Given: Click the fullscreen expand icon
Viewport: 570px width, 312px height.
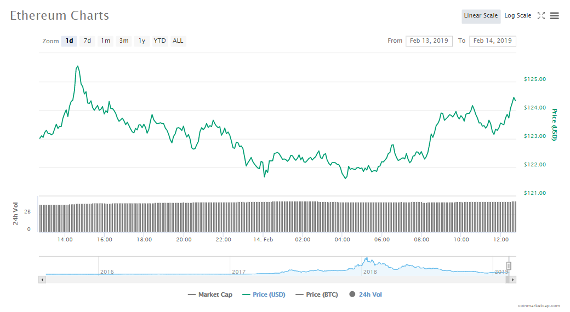Looking at the screenshot, I should [x=541, y=16].
